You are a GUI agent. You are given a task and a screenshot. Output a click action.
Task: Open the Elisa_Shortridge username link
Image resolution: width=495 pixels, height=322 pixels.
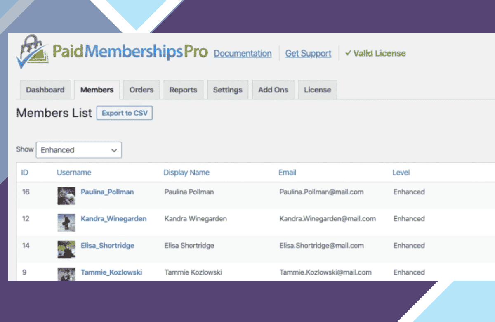point(108,246)
